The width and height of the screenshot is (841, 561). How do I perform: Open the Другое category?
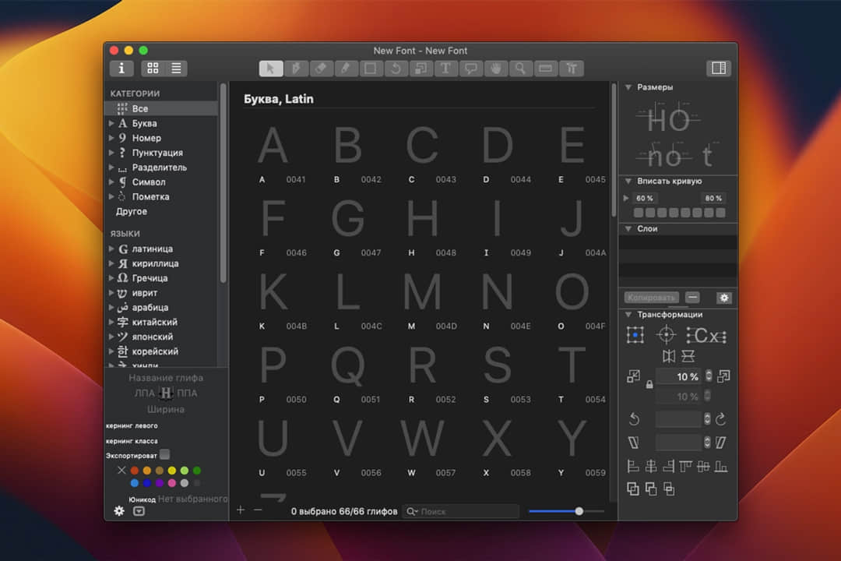(x=132, y=212)
